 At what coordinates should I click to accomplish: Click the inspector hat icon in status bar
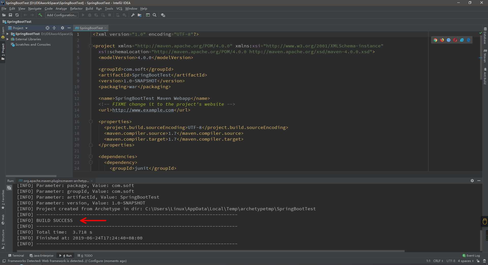[484, 261]
